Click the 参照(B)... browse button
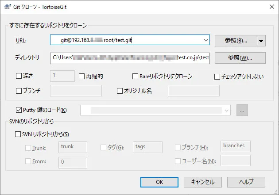Image resolution: width=279 pixels, height=195 pixels. [x=236, y=41]
